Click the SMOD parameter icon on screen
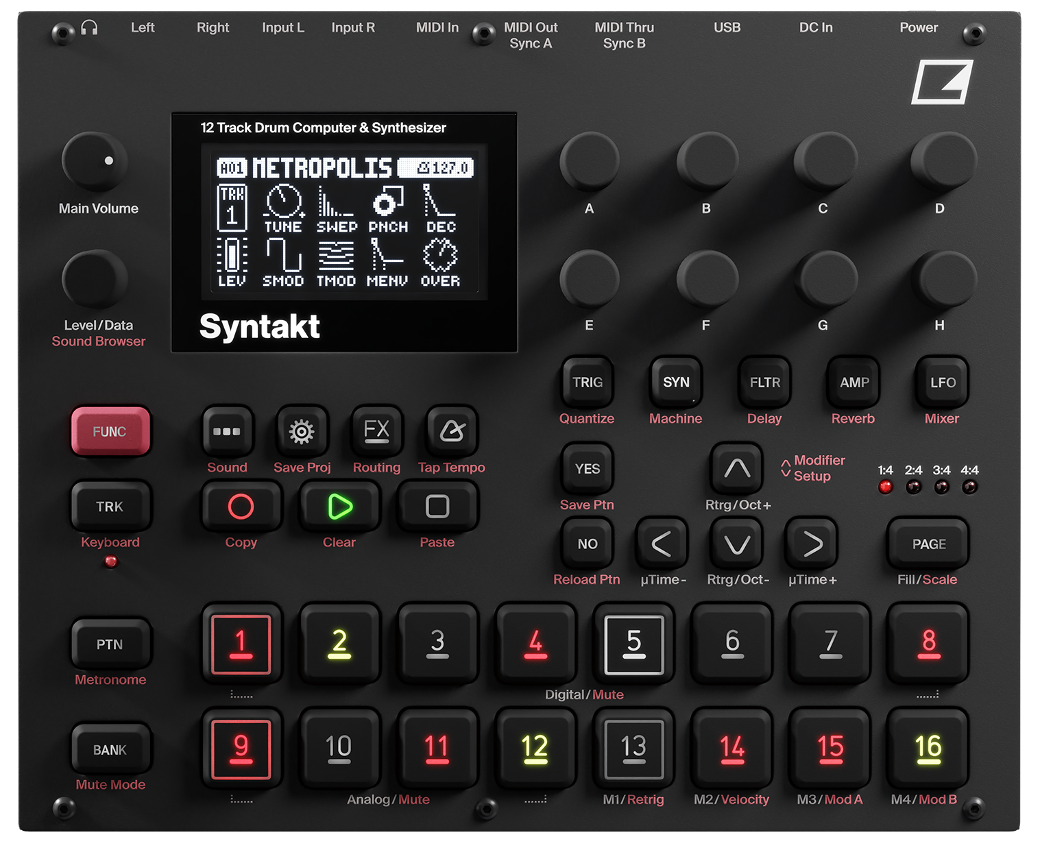The width and height of the screenshot is (1040, 850). (283, 263)
